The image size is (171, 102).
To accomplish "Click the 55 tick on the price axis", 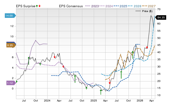I will [159, 31].
